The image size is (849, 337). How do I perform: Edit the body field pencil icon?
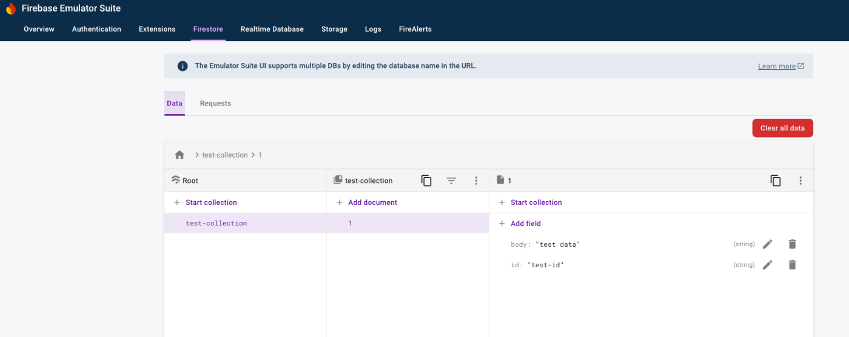tap(768, 244)
